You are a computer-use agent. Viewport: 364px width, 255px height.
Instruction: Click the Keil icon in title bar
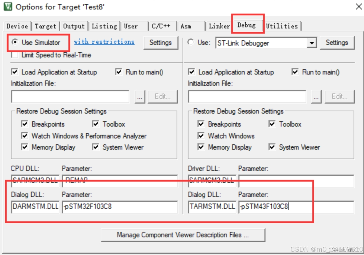tap(8, 7)
